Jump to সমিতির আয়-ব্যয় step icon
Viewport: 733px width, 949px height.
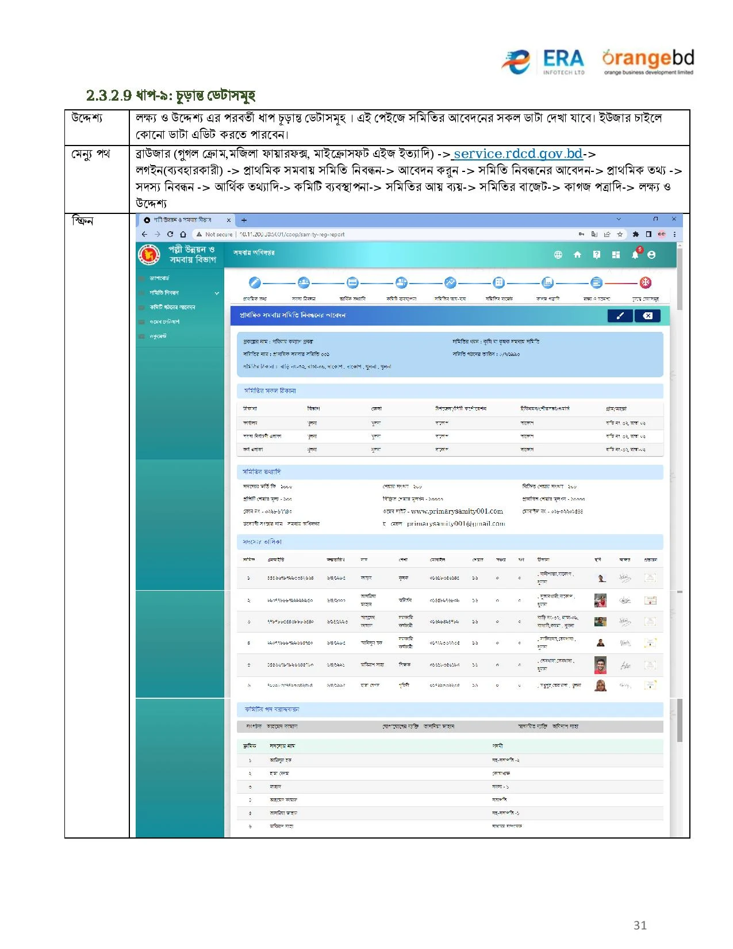(450, 282)
